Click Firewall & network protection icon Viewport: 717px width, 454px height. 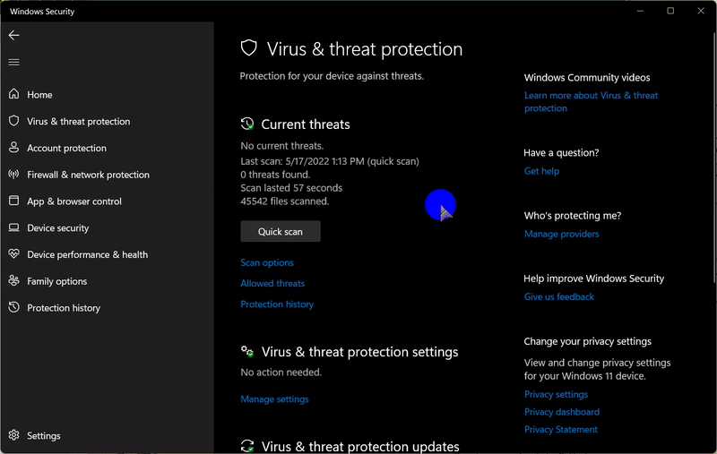(13, 175)
